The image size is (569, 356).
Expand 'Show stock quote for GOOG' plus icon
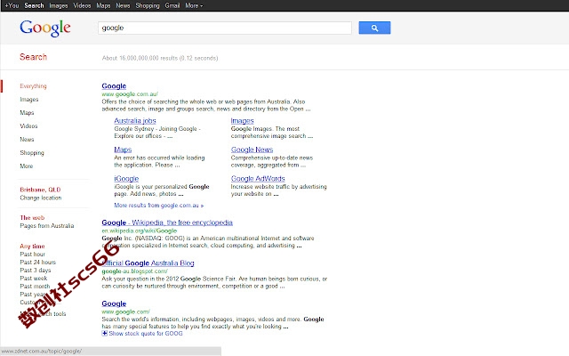coord(105,334)
